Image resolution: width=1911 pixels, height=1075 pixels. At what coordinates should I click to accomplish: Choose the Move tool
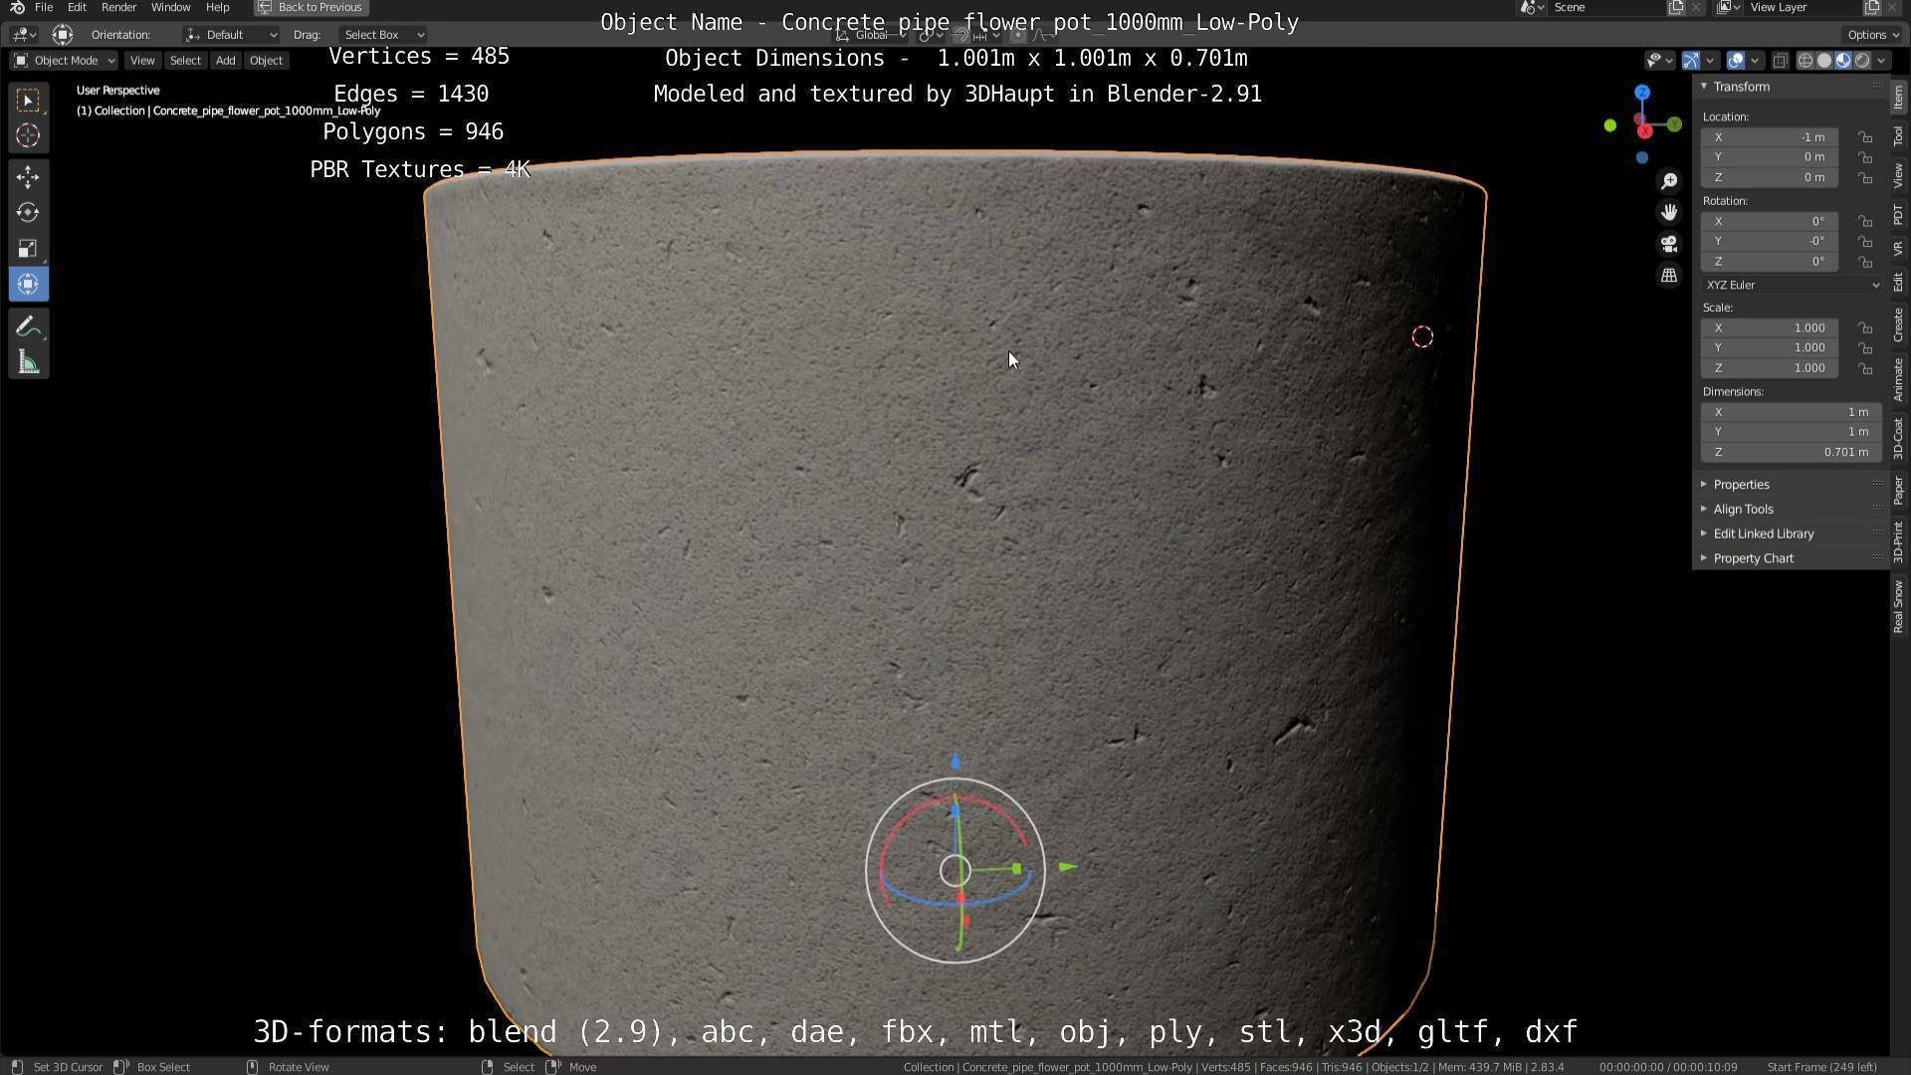(x=28, y=177)
